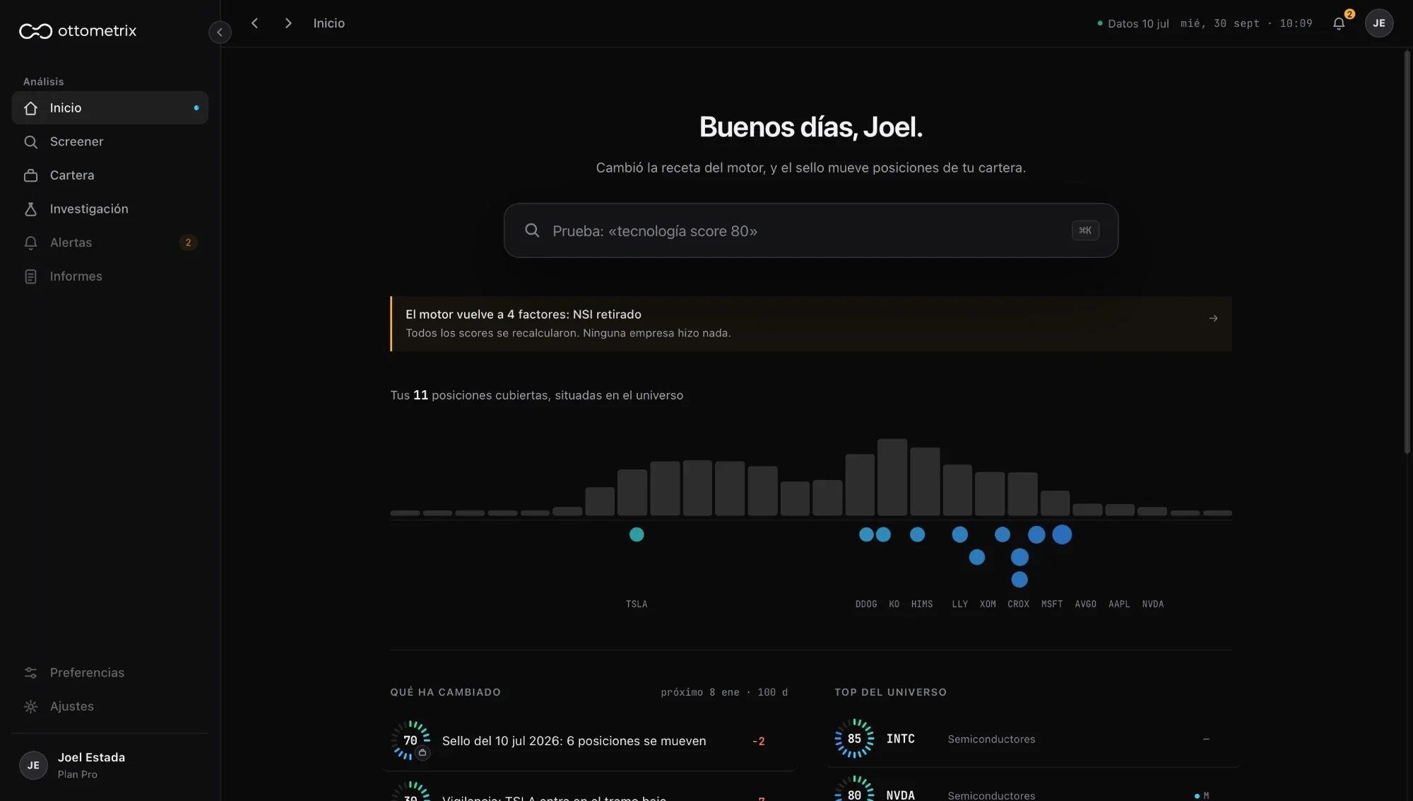
Task: Open 'Sello del 10 jul 2026' change item
Action: coord(589,741)
